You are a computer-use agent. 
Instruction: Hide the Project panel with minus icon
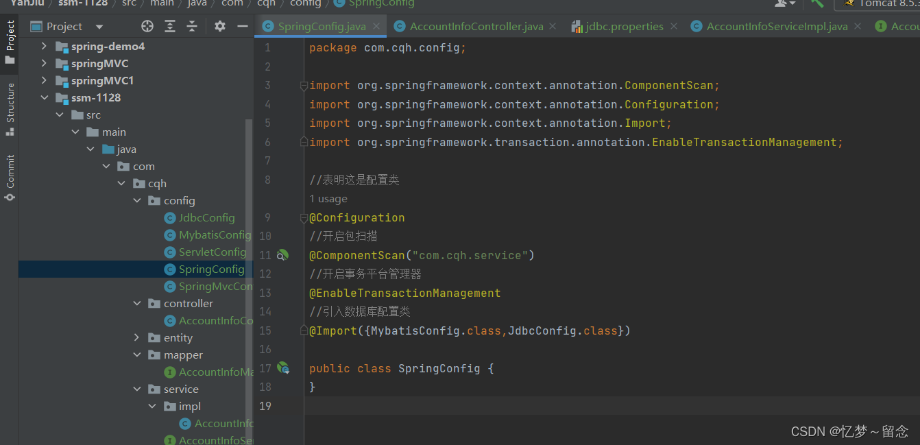coord(242,26)
